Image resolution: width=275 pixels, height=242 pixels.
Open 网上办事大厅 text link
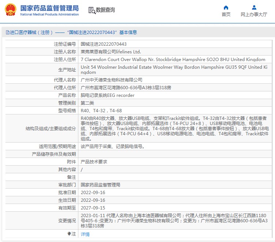click(x=254, y=14)
